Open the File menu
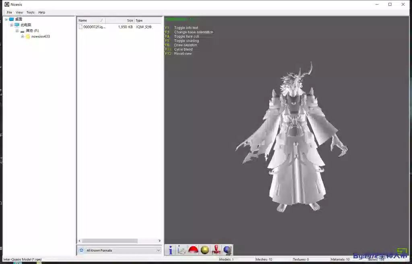This screenshot has width=412, height=264. point(9,12)
